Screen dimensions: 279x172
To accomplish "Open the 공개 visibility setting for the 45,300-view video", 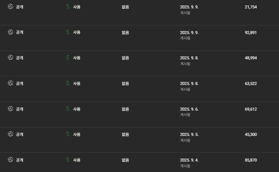I will (x=20, y=134).
